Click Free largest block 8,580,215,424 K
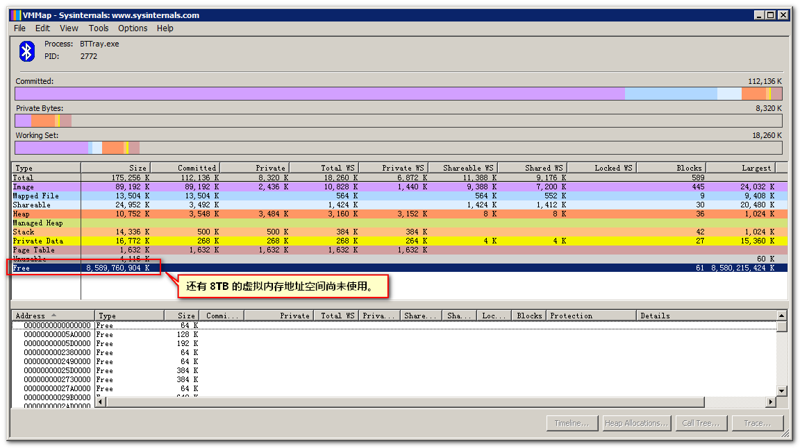800x448 pixels. 743,268
